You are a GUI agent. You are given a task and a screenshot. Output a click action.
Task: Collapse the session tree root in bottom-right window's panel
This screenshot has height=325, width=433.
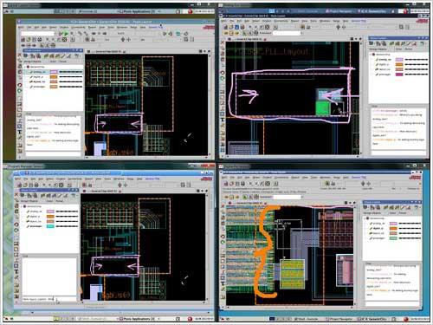(x=365, y=218)
